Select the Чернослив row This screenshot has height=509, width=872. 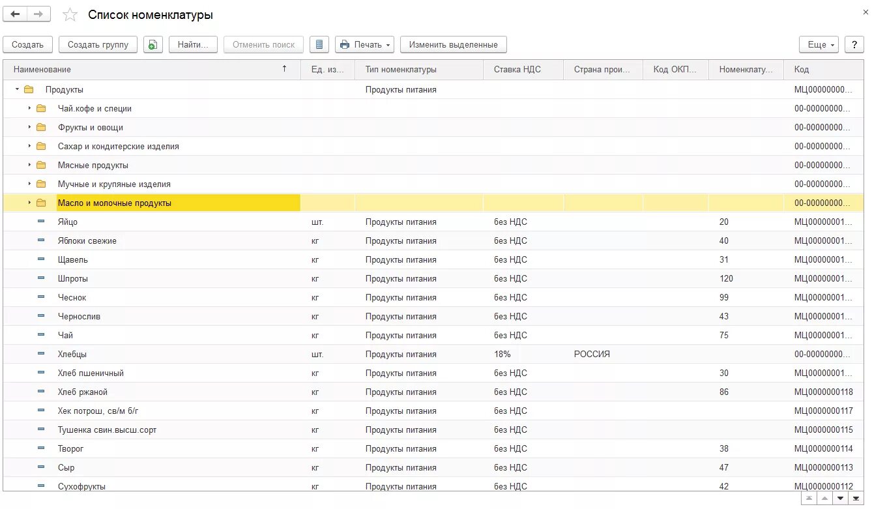pos(433,316)
